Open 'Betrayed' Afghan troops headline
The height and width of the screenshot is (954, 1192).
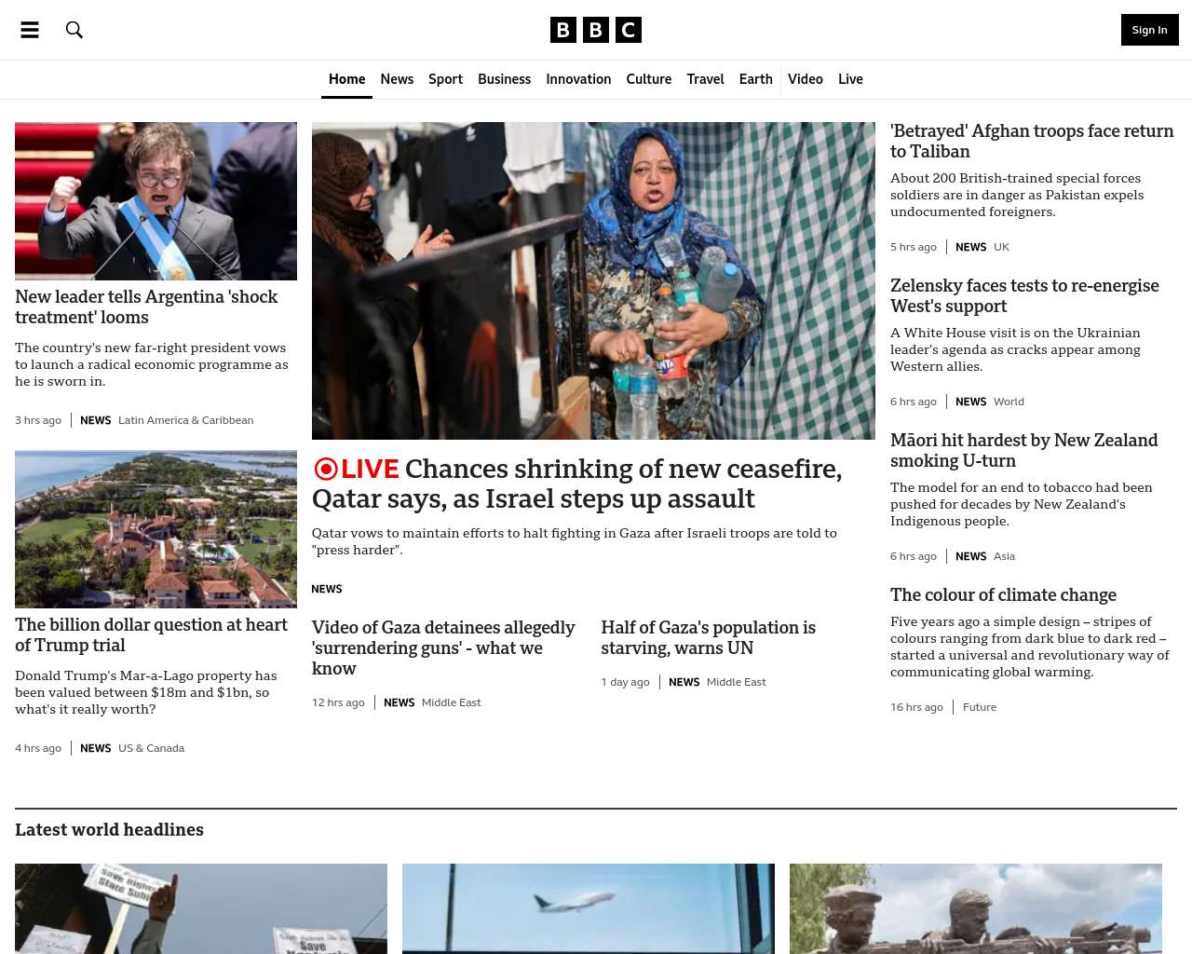tap(1032, 141)
